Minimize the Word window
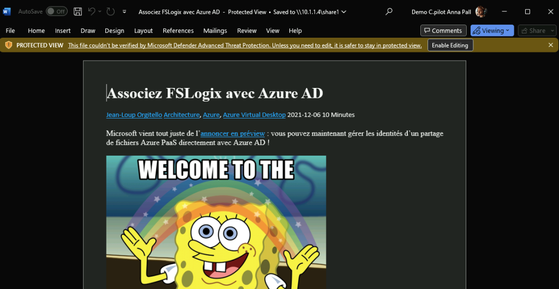Image resolution: width=559 pixels, height=289 pixels. (x=504, y=11)
